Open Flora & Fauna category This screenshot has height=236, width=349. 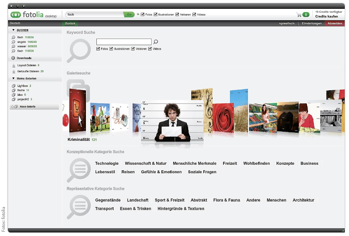[x=227, y=200]
